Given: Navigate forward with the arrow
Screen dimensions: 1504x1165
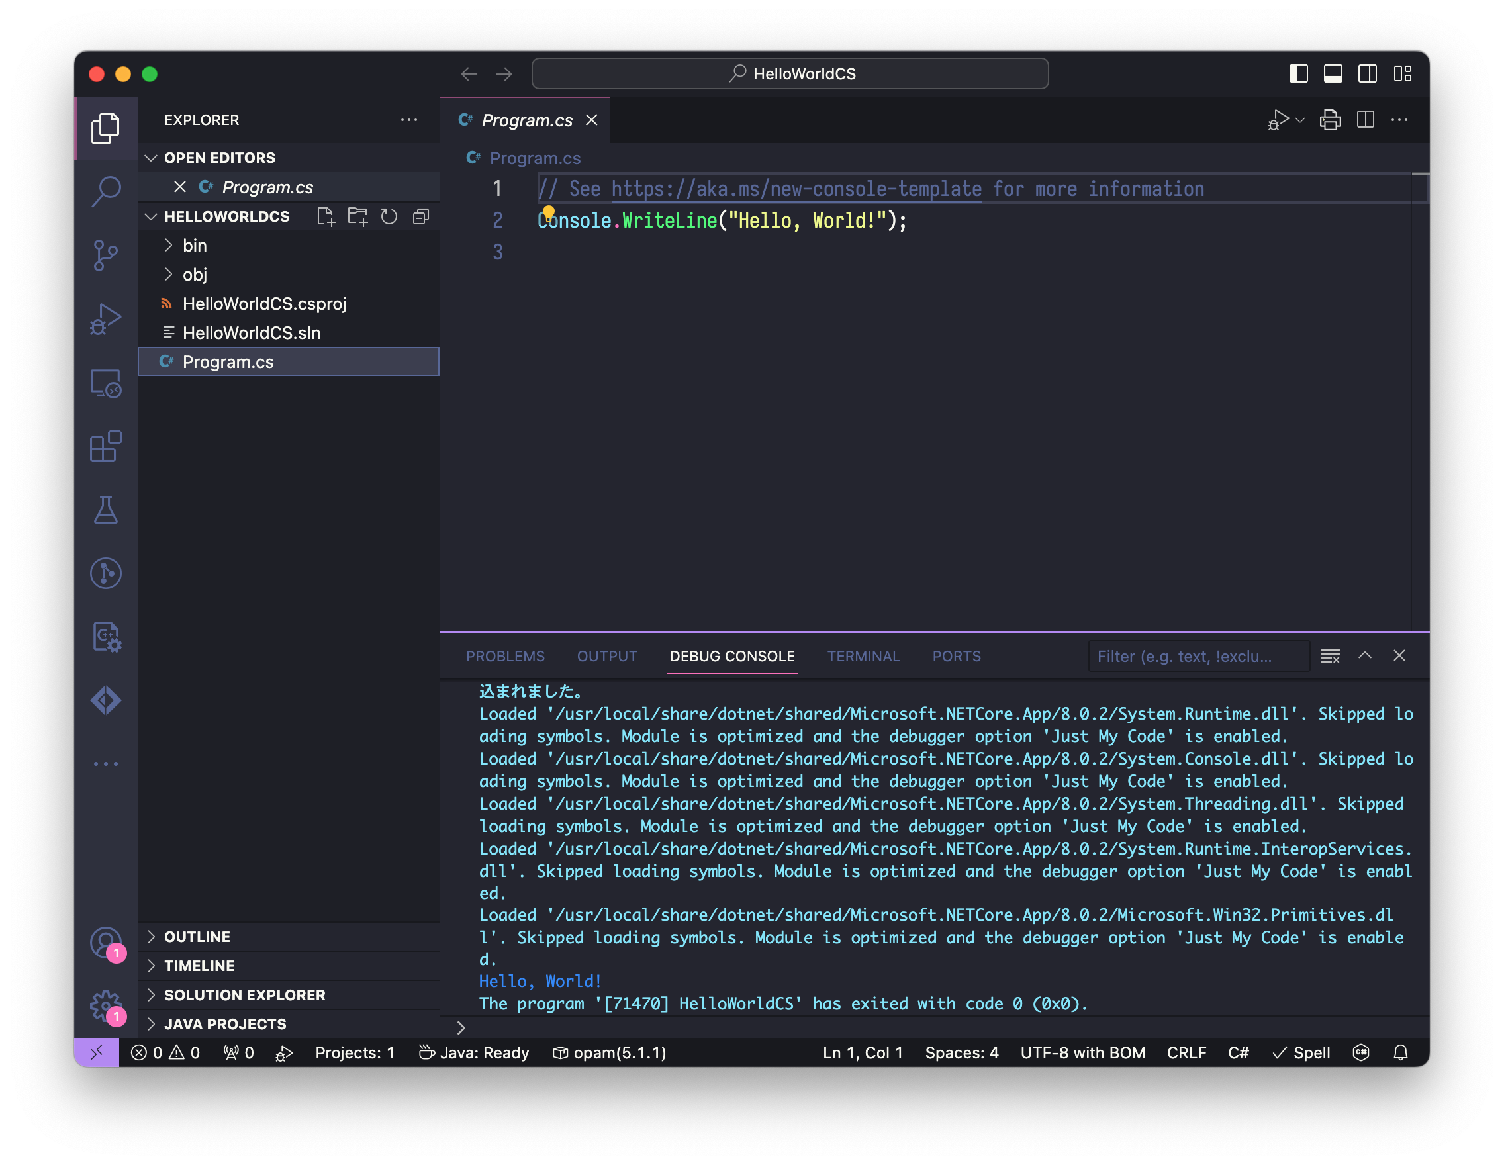Looking at the screenshot, I should (503, 73).
